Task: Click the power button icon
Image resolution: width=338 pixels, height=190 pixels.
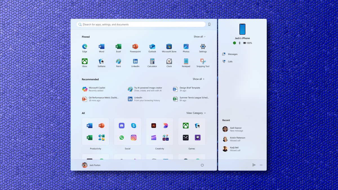Action: coord(202,165)
